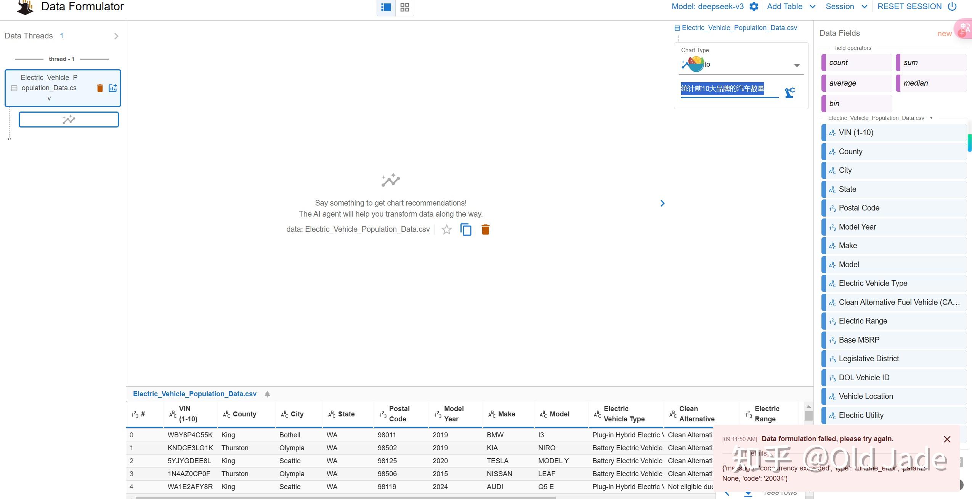Switch to grid layout view

[x=404, y=7]
